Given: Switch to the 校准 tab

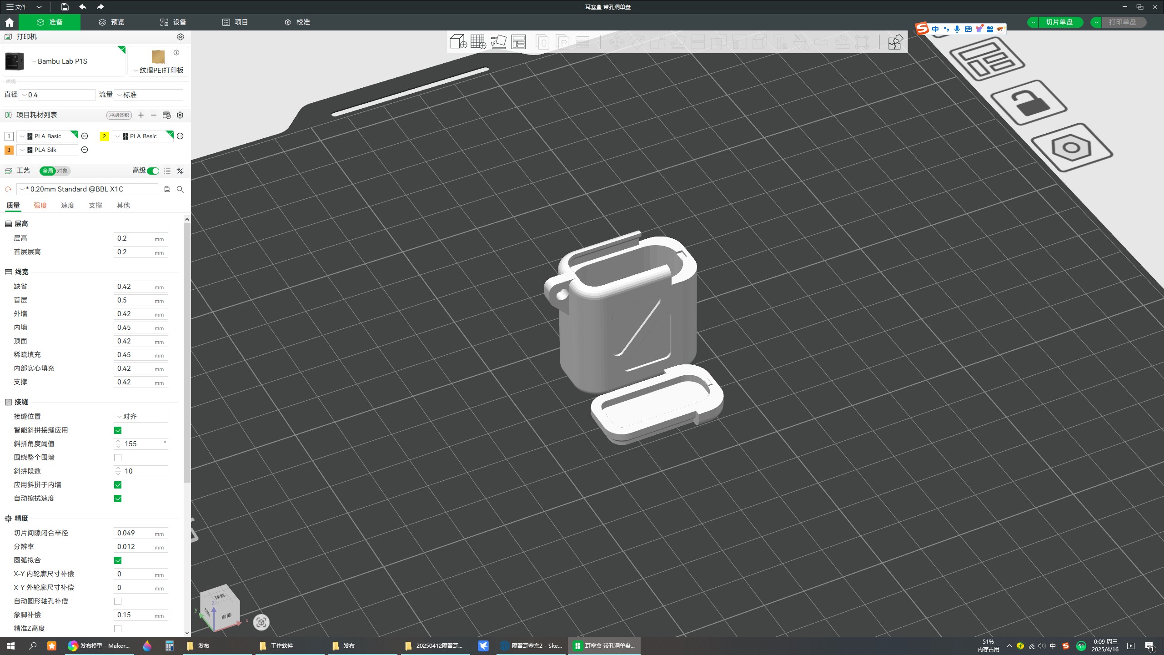Looking at the screenshot, I should click(297, 22).
